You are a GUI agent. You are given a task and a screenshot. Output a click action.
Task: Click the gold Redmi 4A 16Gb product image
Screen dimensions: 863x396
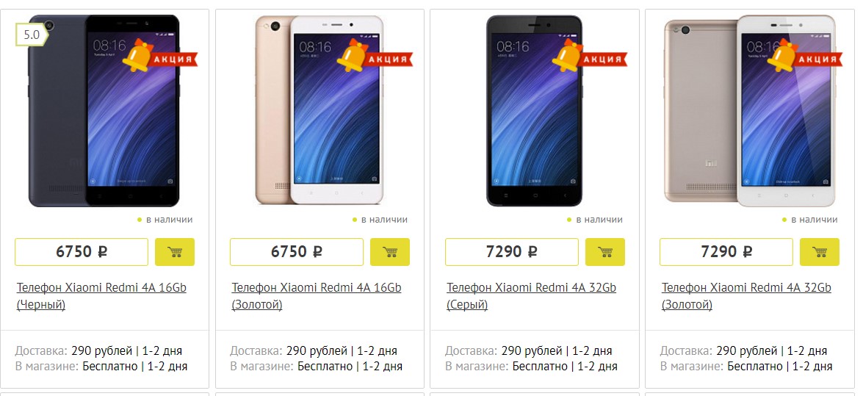[x=319, y=111]
